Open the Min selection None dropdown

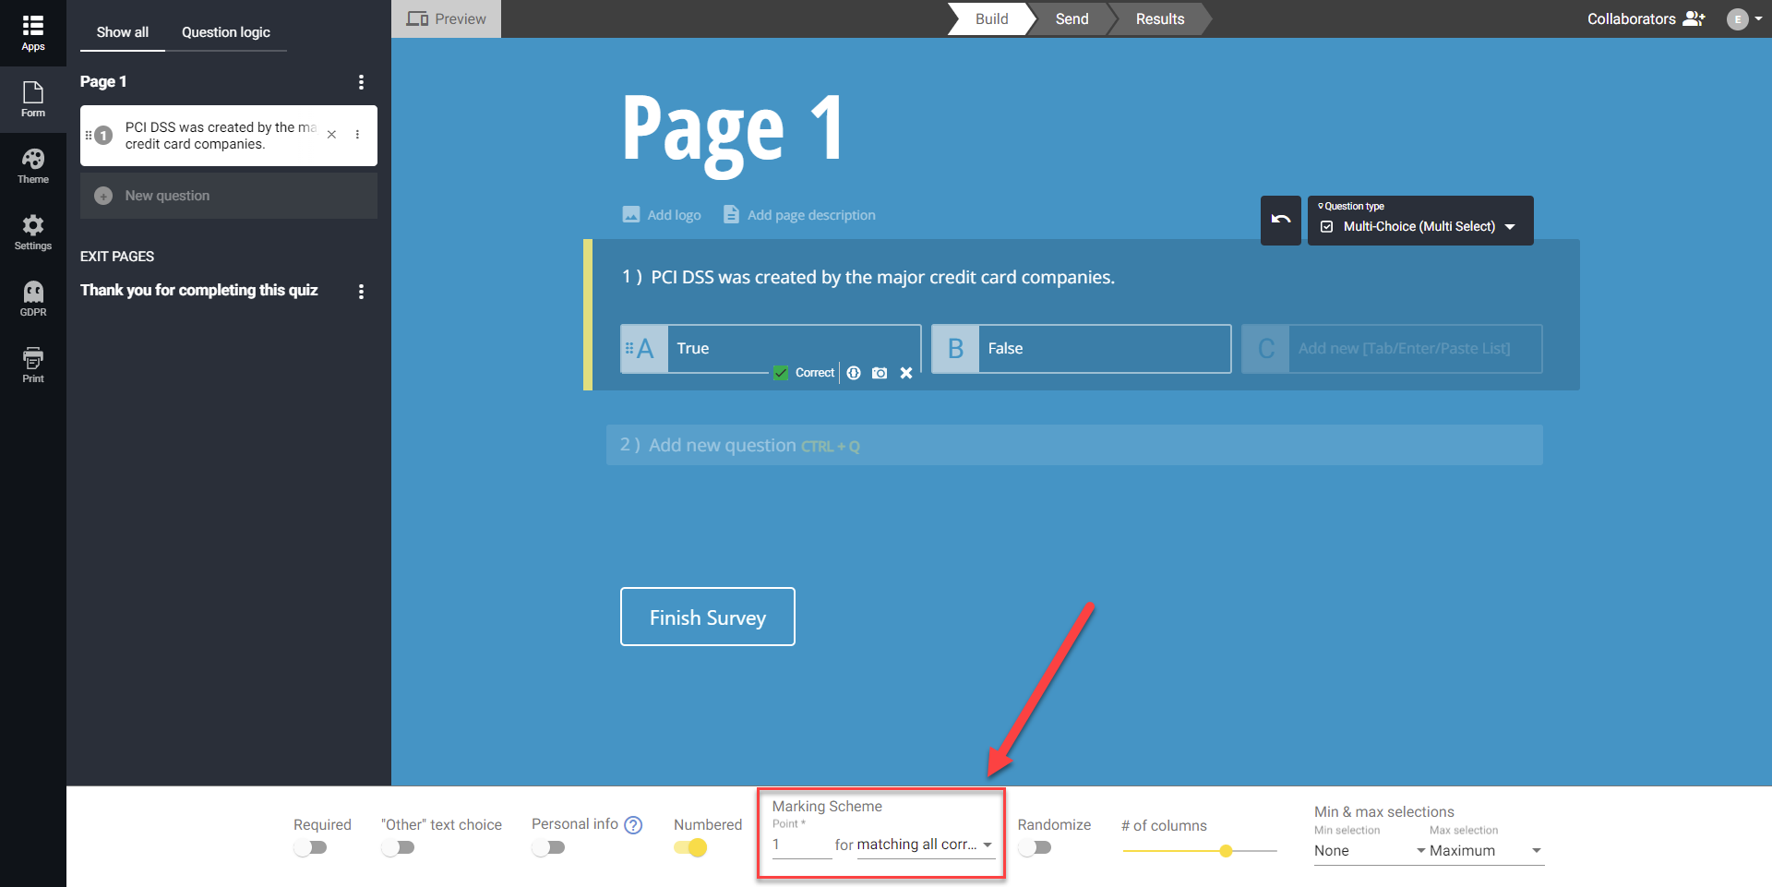[x=1370, y=851]
